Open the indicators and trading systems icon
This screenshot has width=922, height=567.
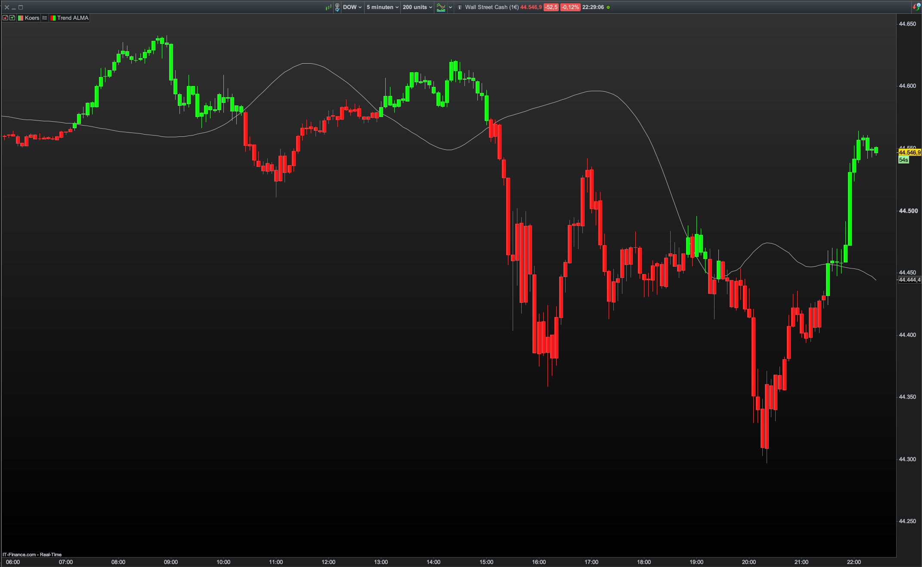[441, 7]
